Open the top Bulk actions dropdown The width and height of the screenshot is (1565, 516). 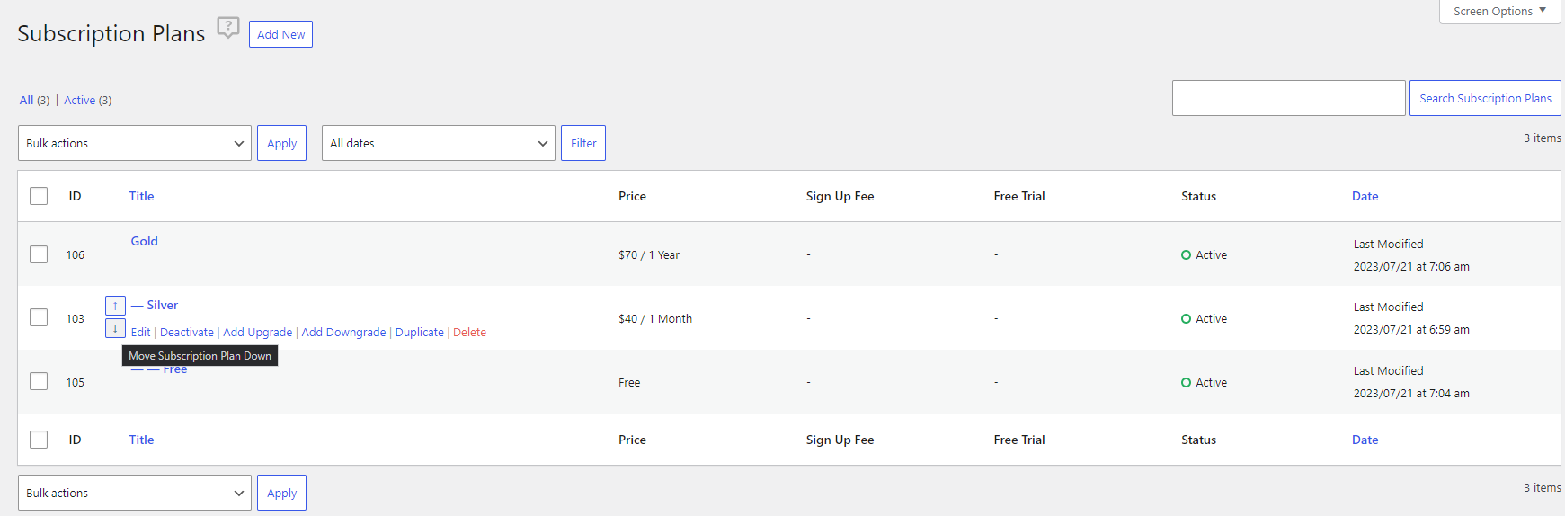point(135,143)
